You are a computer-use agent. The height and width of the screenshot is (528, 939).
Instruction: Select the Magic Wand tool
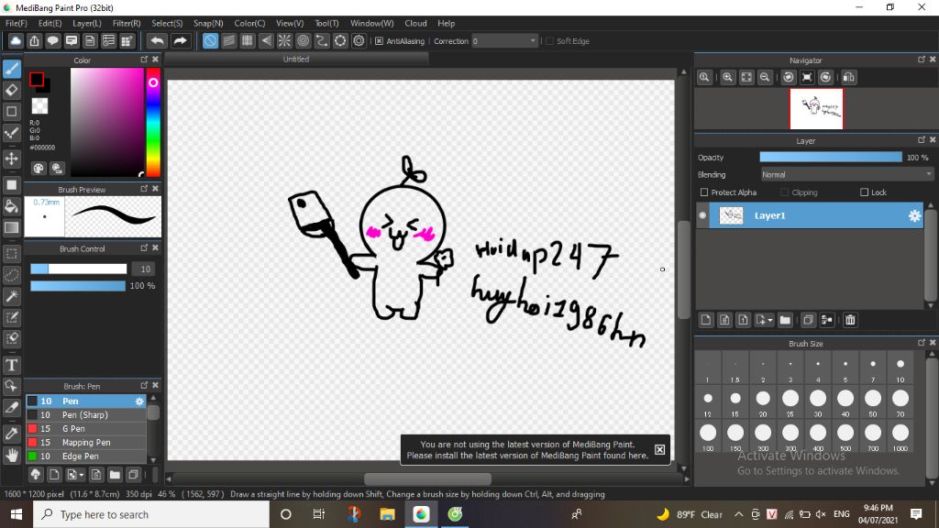click(11, 296)
